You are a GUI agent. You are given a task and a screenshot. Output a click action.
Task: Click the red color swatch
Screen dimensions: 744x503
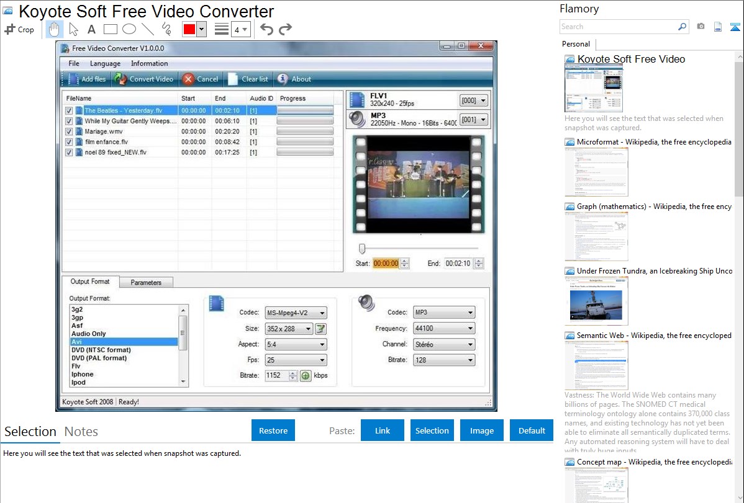pos(189,29)
